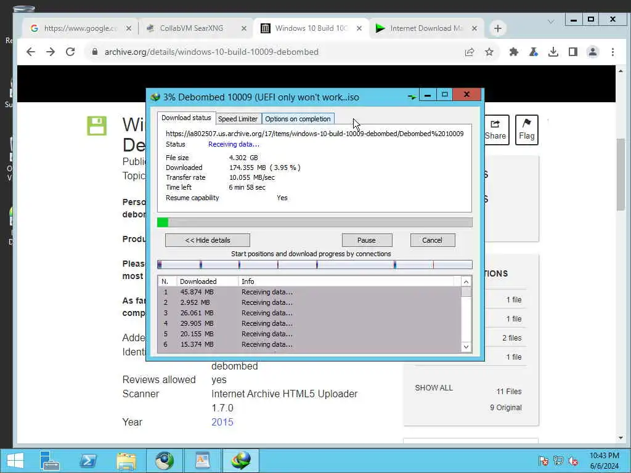Screen dimensions: 631x473
Task: Go forward in Chrome history
Action: (x=51, y=52)
